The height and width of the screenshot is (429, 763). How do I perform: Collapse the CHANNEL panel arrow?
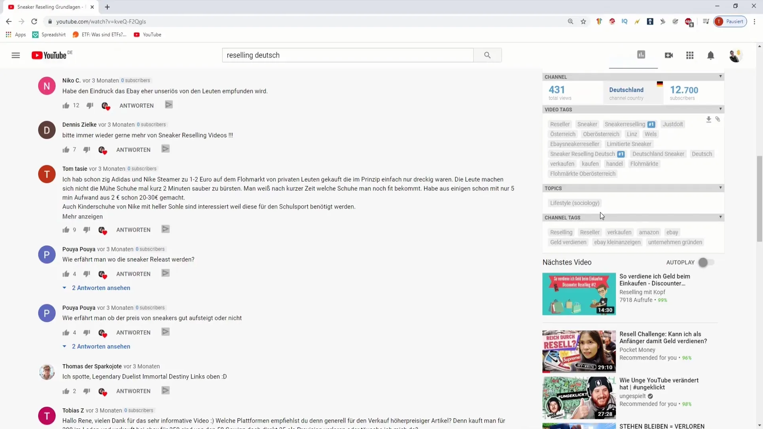tap(720, 76)
